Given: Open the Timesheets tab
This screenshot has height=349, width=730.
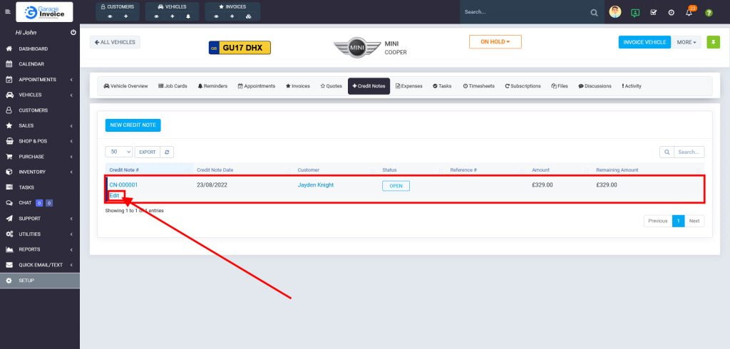Looking at the screenshot, I should coord(478,86).
